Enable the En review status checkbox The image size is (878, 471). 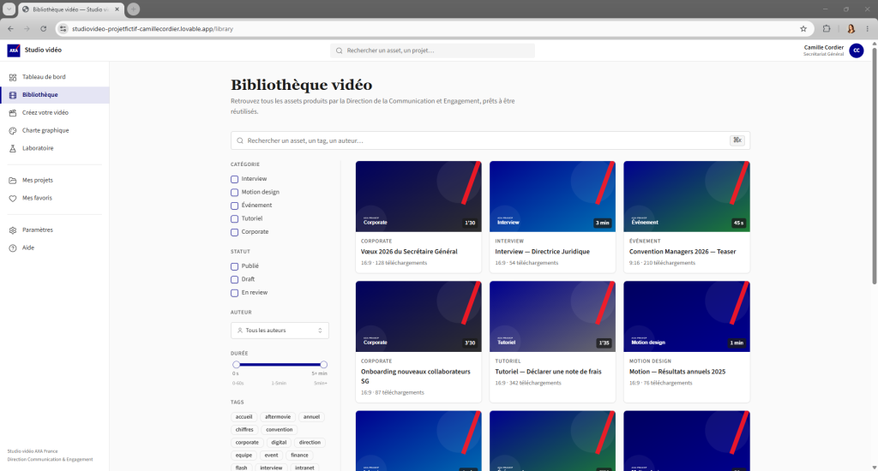point(235,293)
